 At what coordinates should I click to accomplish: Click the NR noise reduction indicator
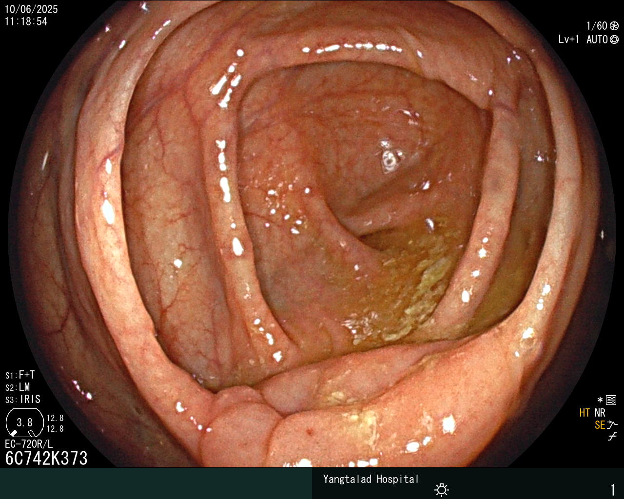[600, 413]
